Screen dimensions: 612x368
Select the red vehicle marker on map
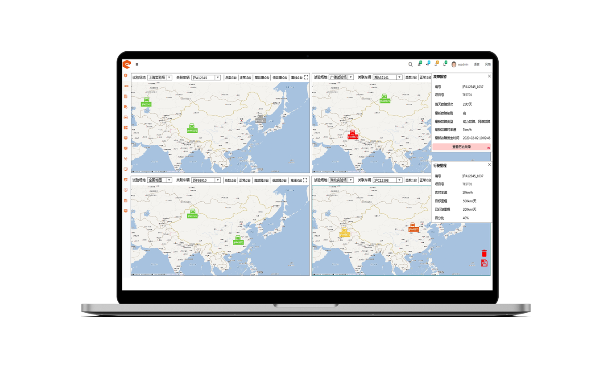click(x=352, y=133)
